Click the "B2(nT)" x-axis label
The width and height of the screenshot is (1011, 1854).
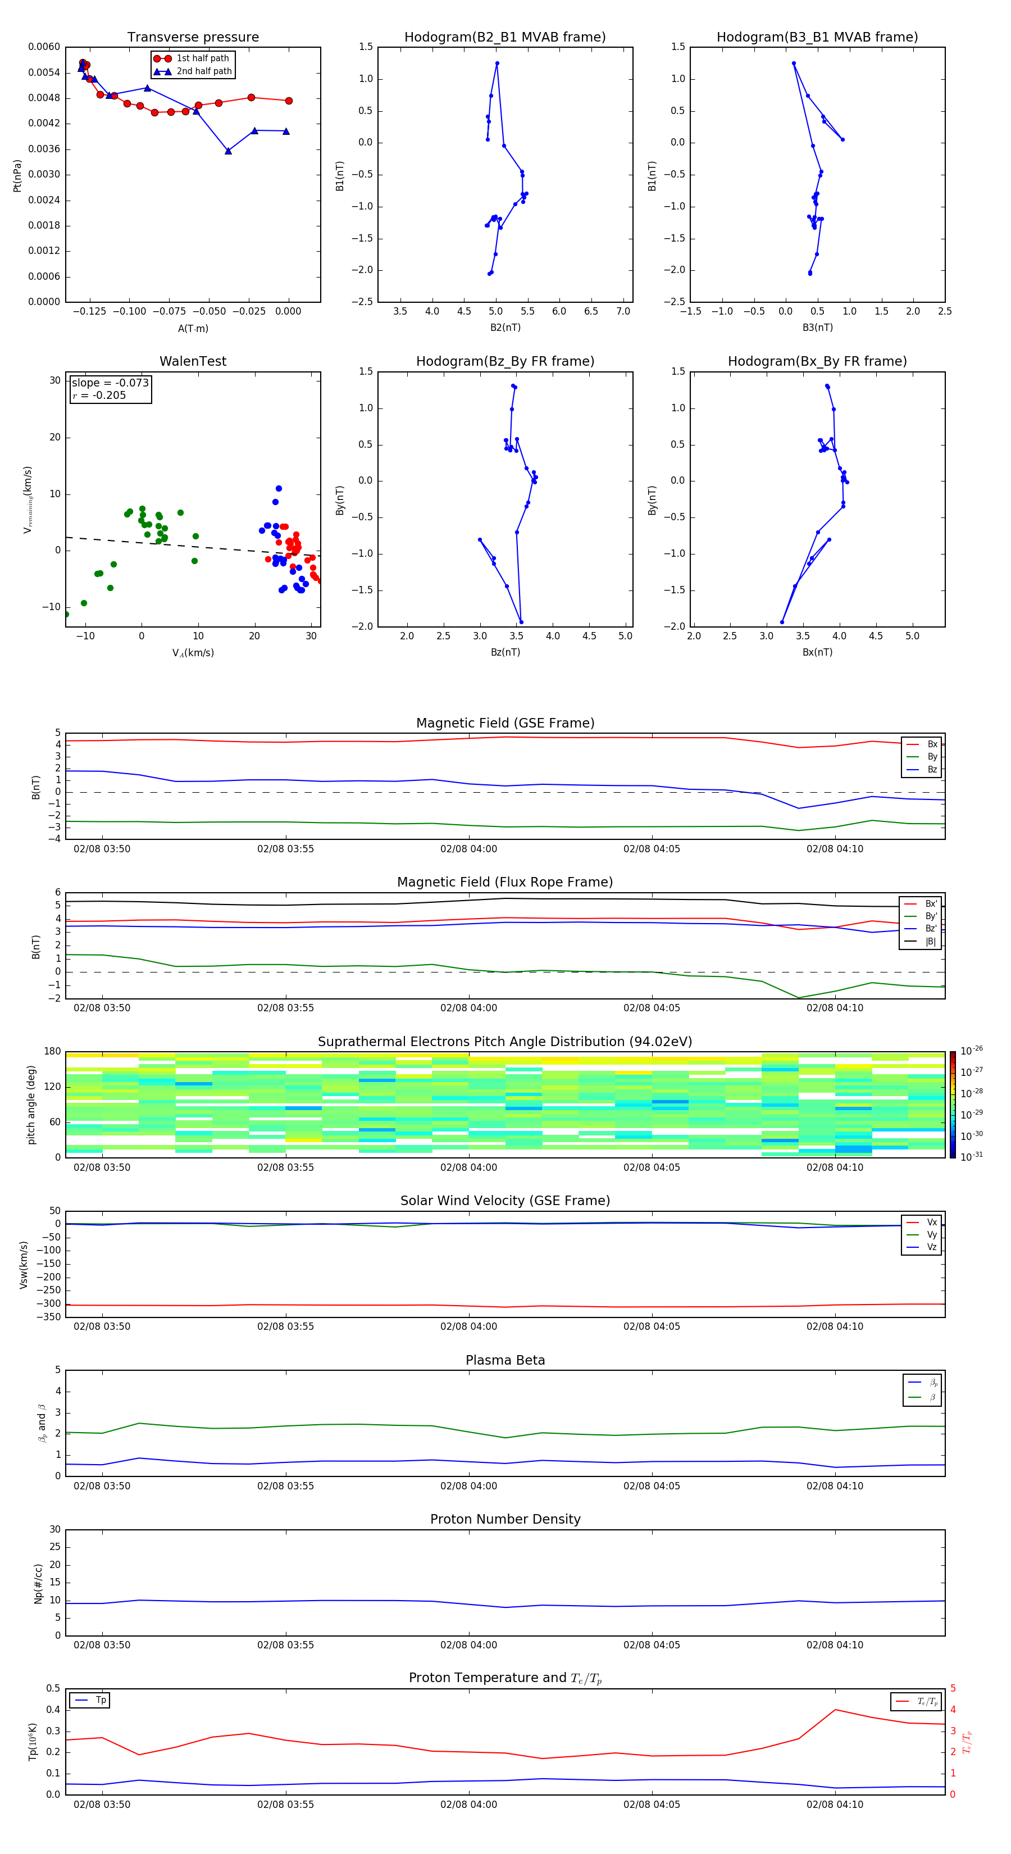(x=505, y=328)
